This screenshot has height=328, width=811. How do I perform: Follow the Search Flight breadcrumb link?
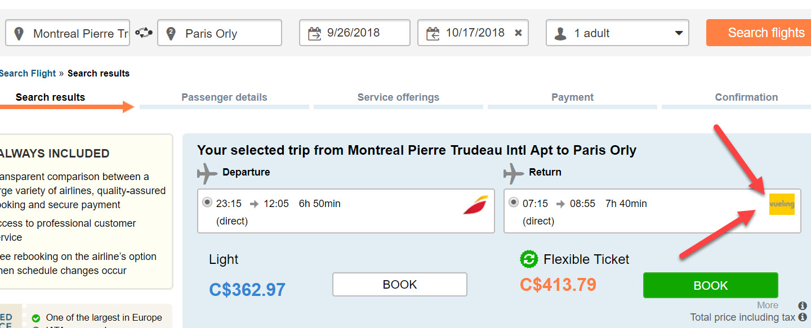click(x=28, y=73)
